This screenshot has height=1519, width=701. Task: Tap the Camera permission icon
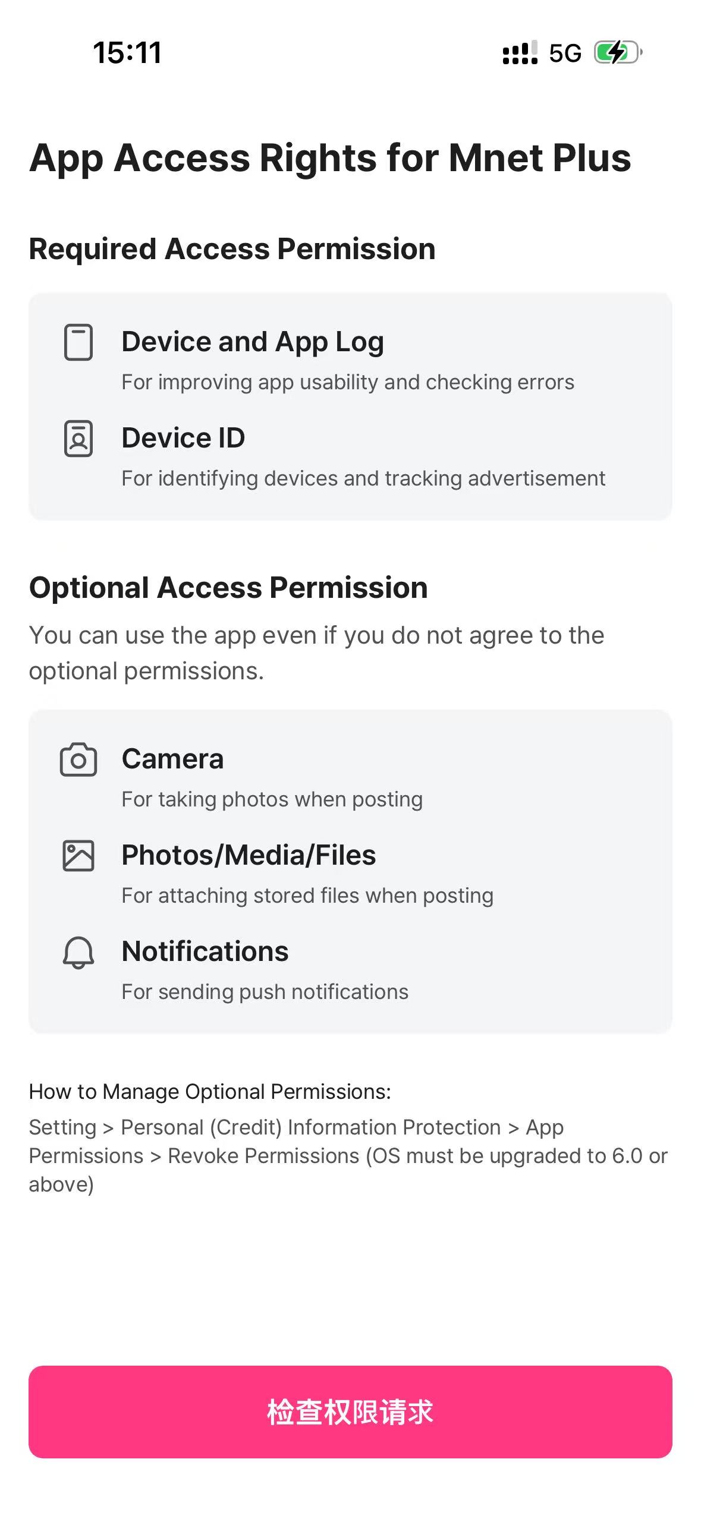(x=78, y=759)
